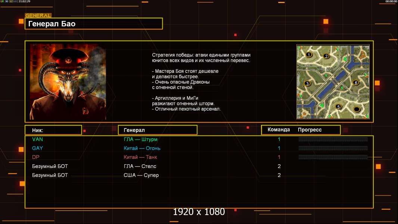Click the 'Генерал Бао' title field

[94, 24]
